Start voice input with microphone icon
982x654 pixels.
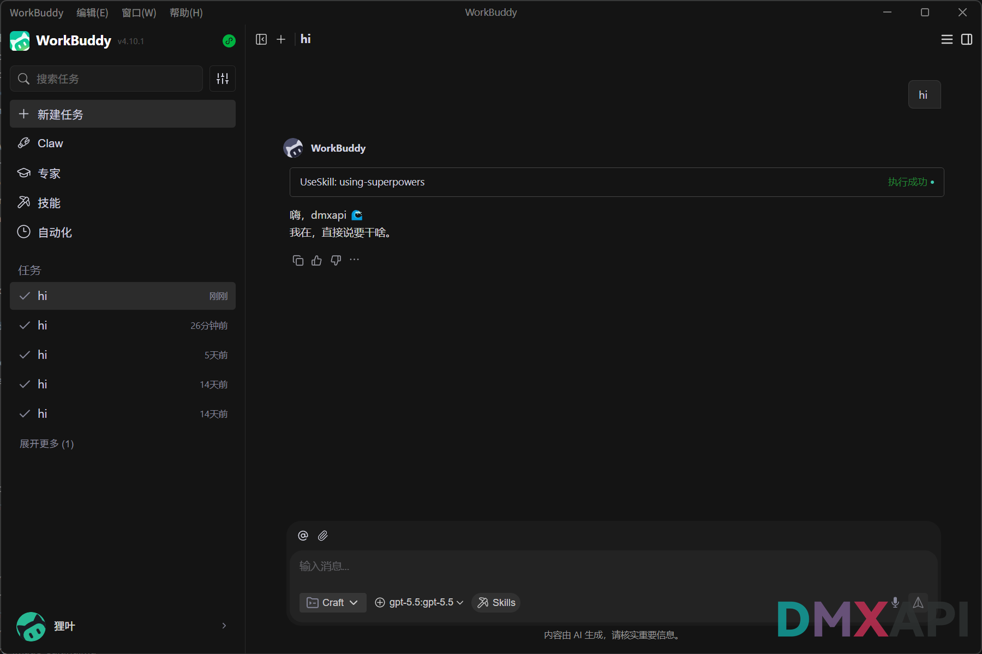tap(895, 602)
